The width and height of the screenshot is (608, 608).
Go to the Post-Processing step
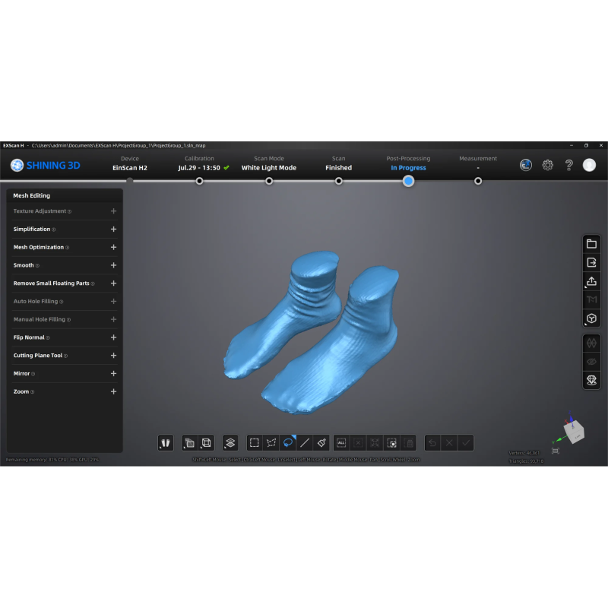point(408,163)
